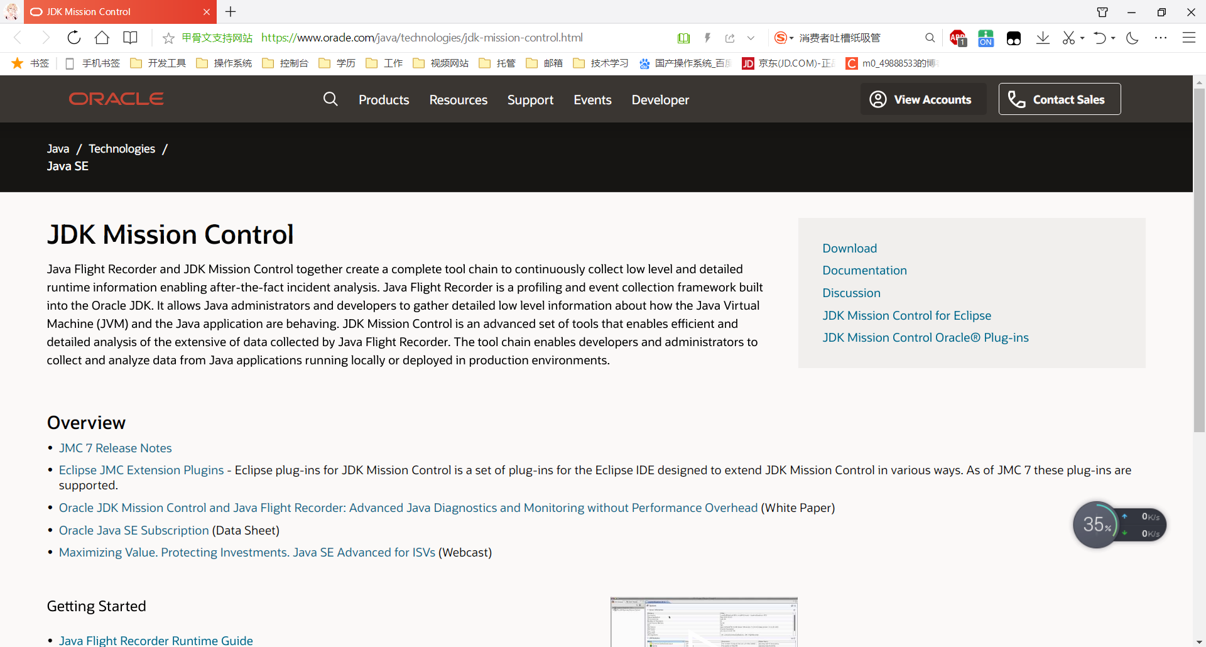1206x647 pixels.
Task: Bookmark this page with the star icon
Action: click(x=168, y=38)
